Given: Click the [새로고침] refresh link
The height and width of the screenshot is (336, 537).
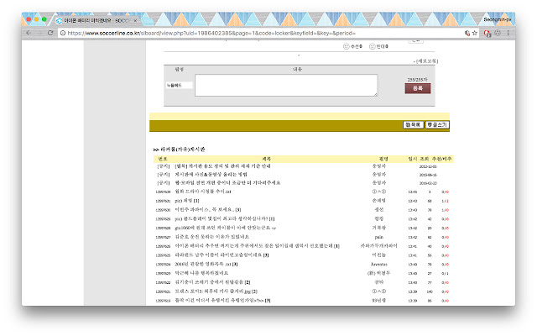Looking at the screenshot, I should point(427,61).
